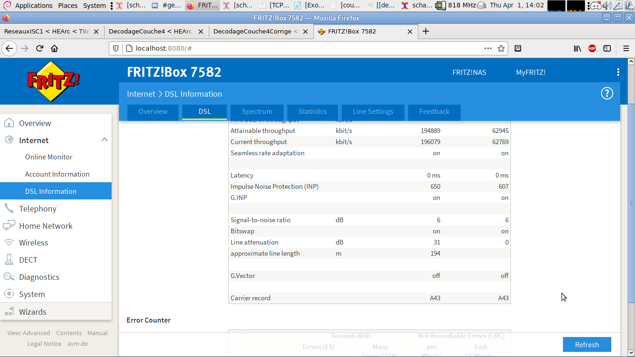The height and width of the screenshot is (357, 635).
Task: Open a new tab with plus button
Action: (425, 31)
